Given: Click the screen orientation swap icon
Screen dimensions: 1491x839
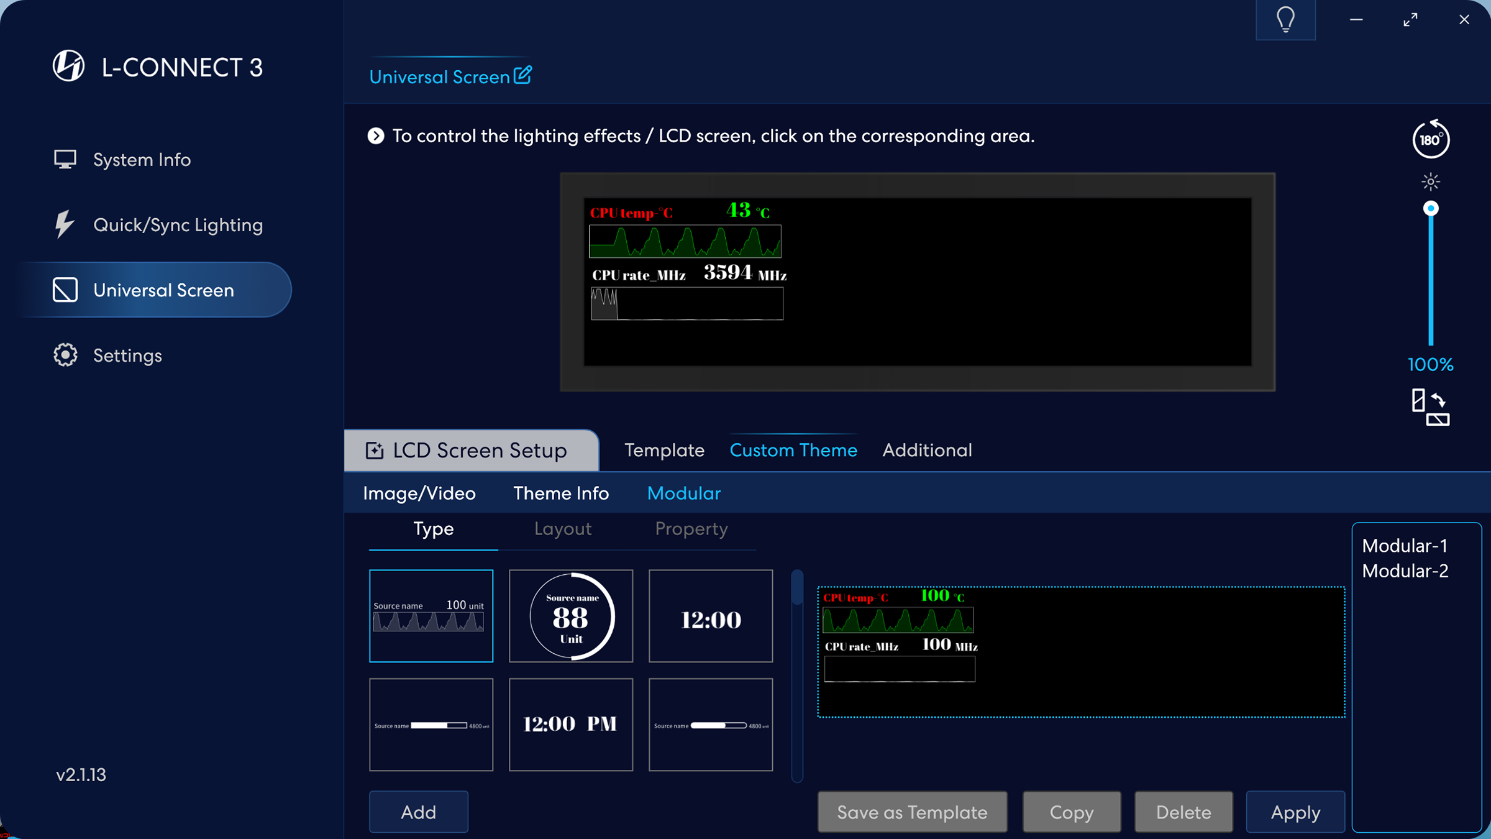Looking at the screenshot, I should click(x=1430, y=408).
